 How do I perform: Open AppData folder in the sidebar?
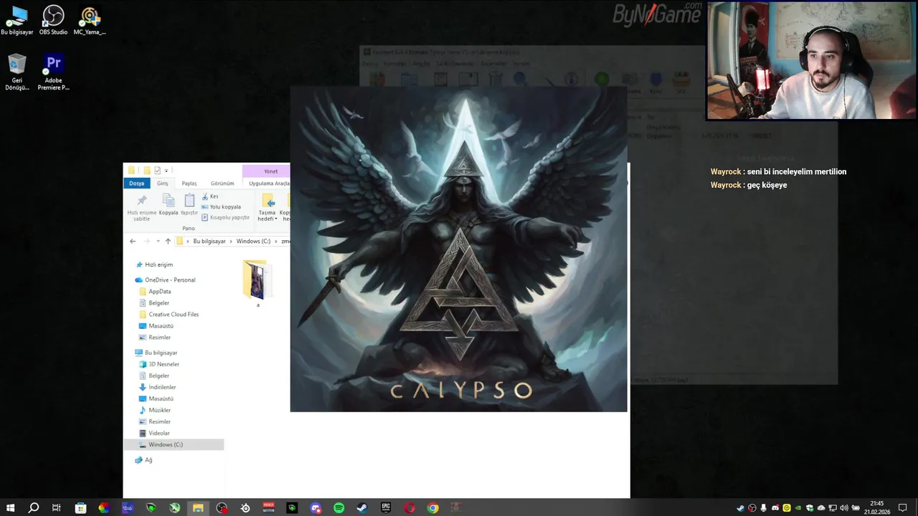pyautogui.click(x=159, y=292)
